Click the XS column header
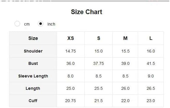Image resolution: width=170 pixels, height=108 pixels. [x=71, y=38]
